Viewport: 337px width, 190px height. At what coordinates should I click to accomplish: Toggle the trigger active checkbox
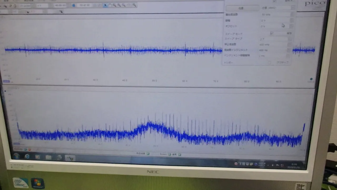[269, 63]
